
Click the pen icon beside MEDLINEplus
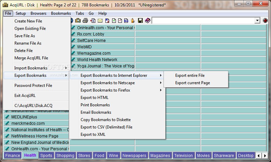pyautogui.click(x=7, y=117)
